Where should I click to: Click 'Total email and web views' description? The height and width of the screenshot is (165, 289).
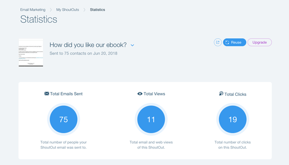pyautogui.click(x=151, y=145)
